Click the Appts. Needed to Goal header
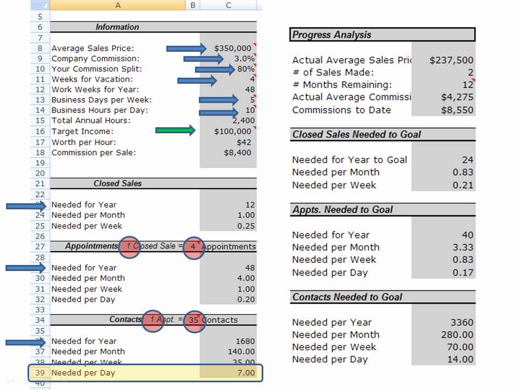Image resolution: width=520 pixels, height=390 pixels. (x=382, y=209)
